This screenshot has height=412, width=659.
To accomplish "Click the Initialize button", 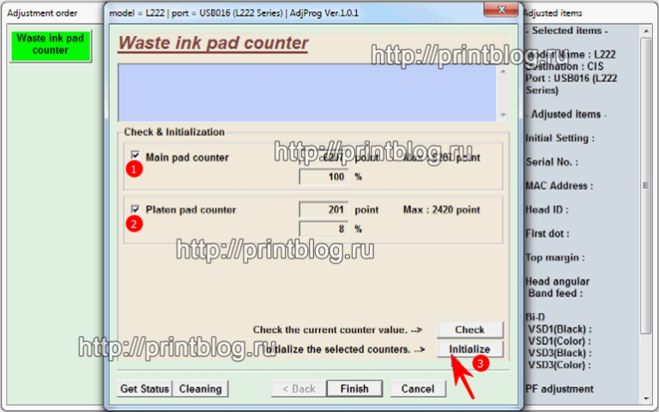I will click(x=470, y=349).
